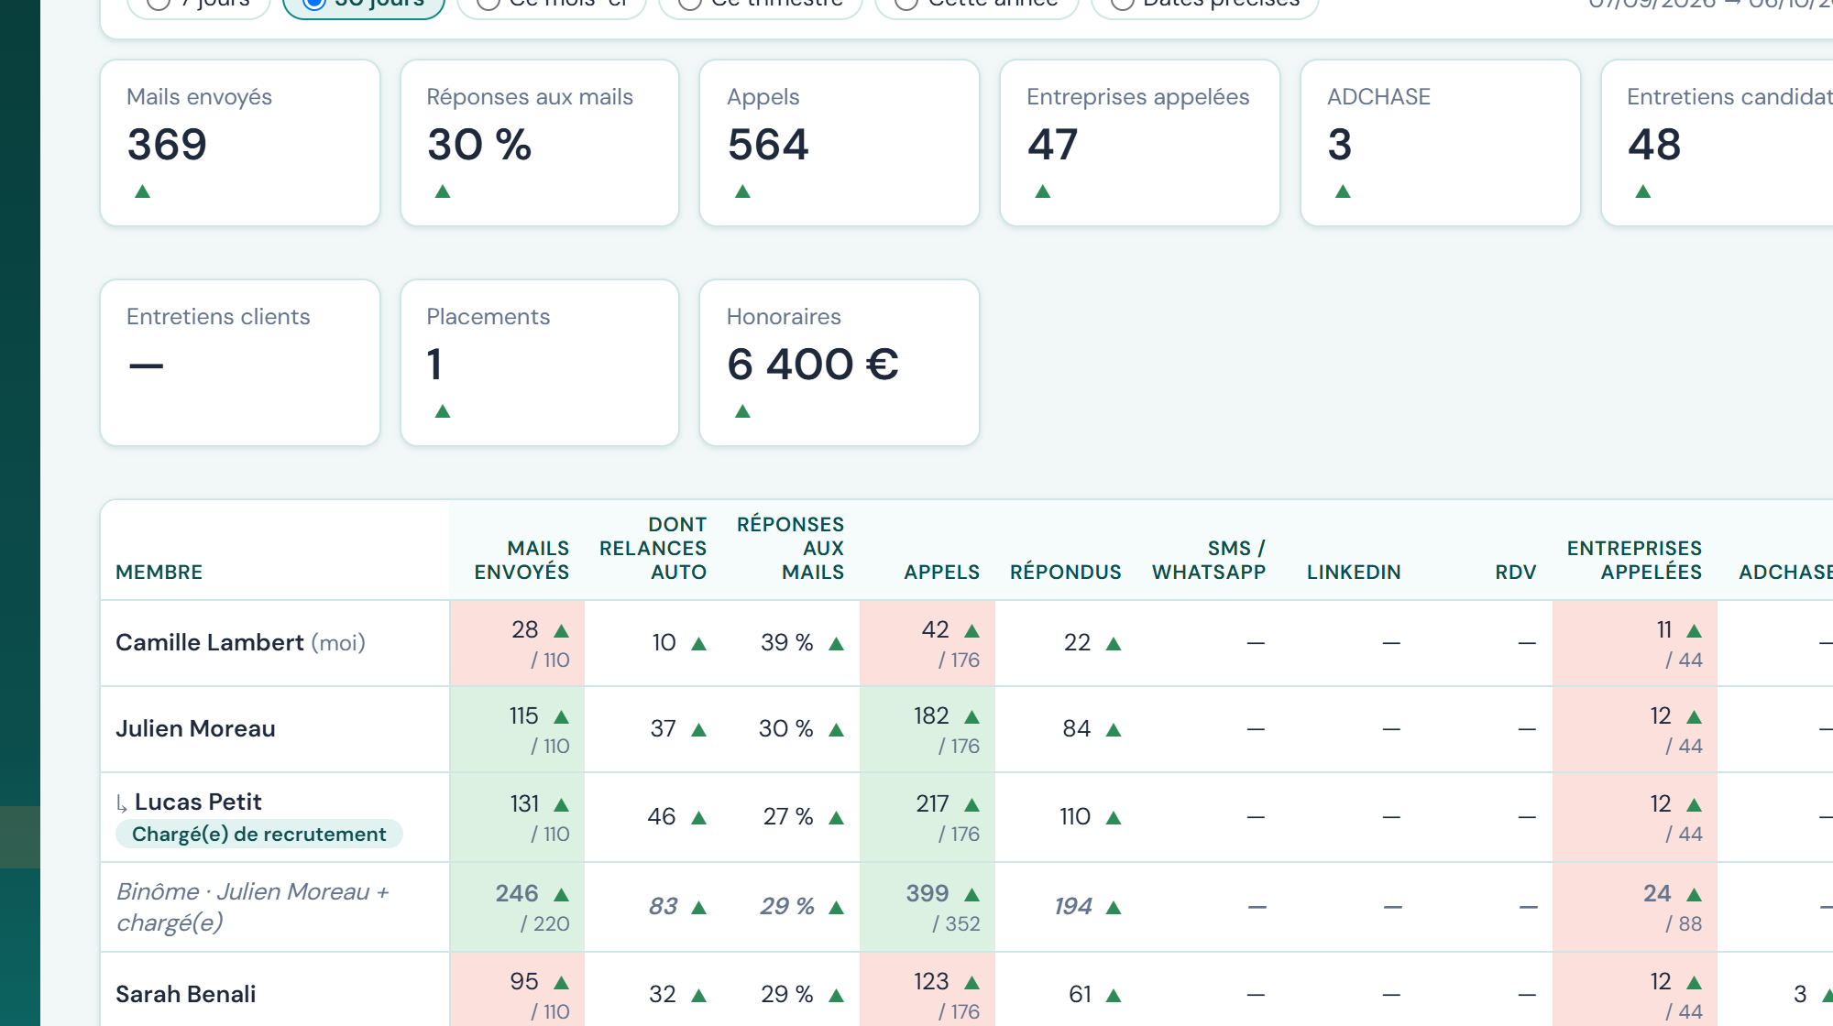Click the trend arrow under Entreprises appelées 47

[x=1043, y=191]
